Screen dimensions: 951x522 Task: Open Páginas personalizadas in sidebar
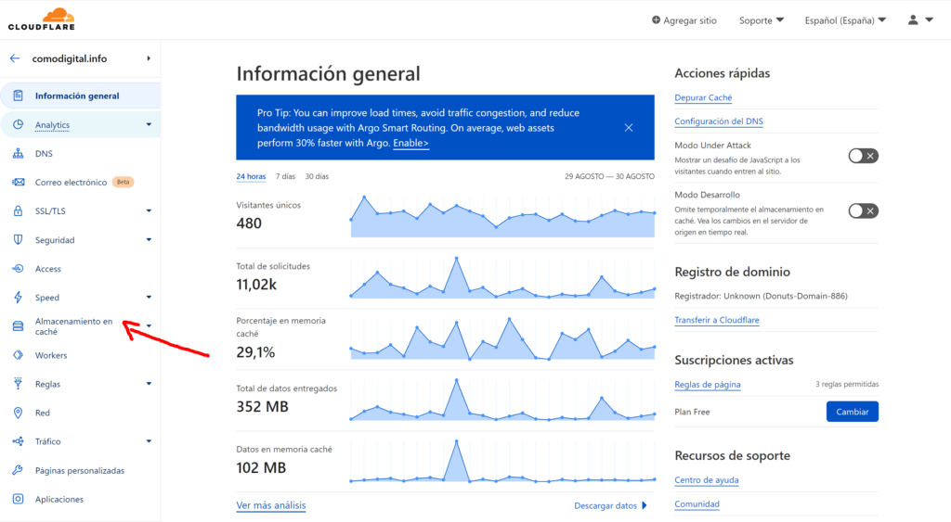[x=80, y=470]
